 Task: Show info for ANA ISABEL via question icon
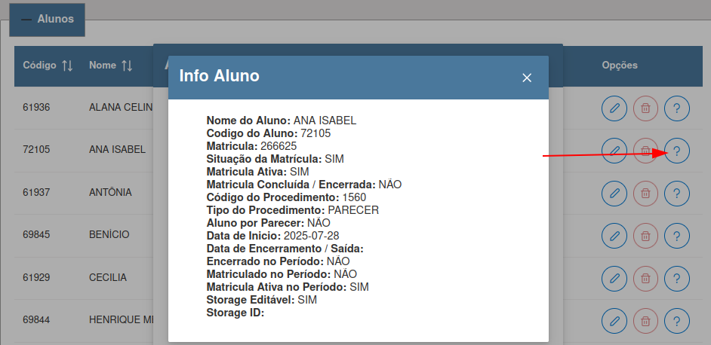(677, 151)
